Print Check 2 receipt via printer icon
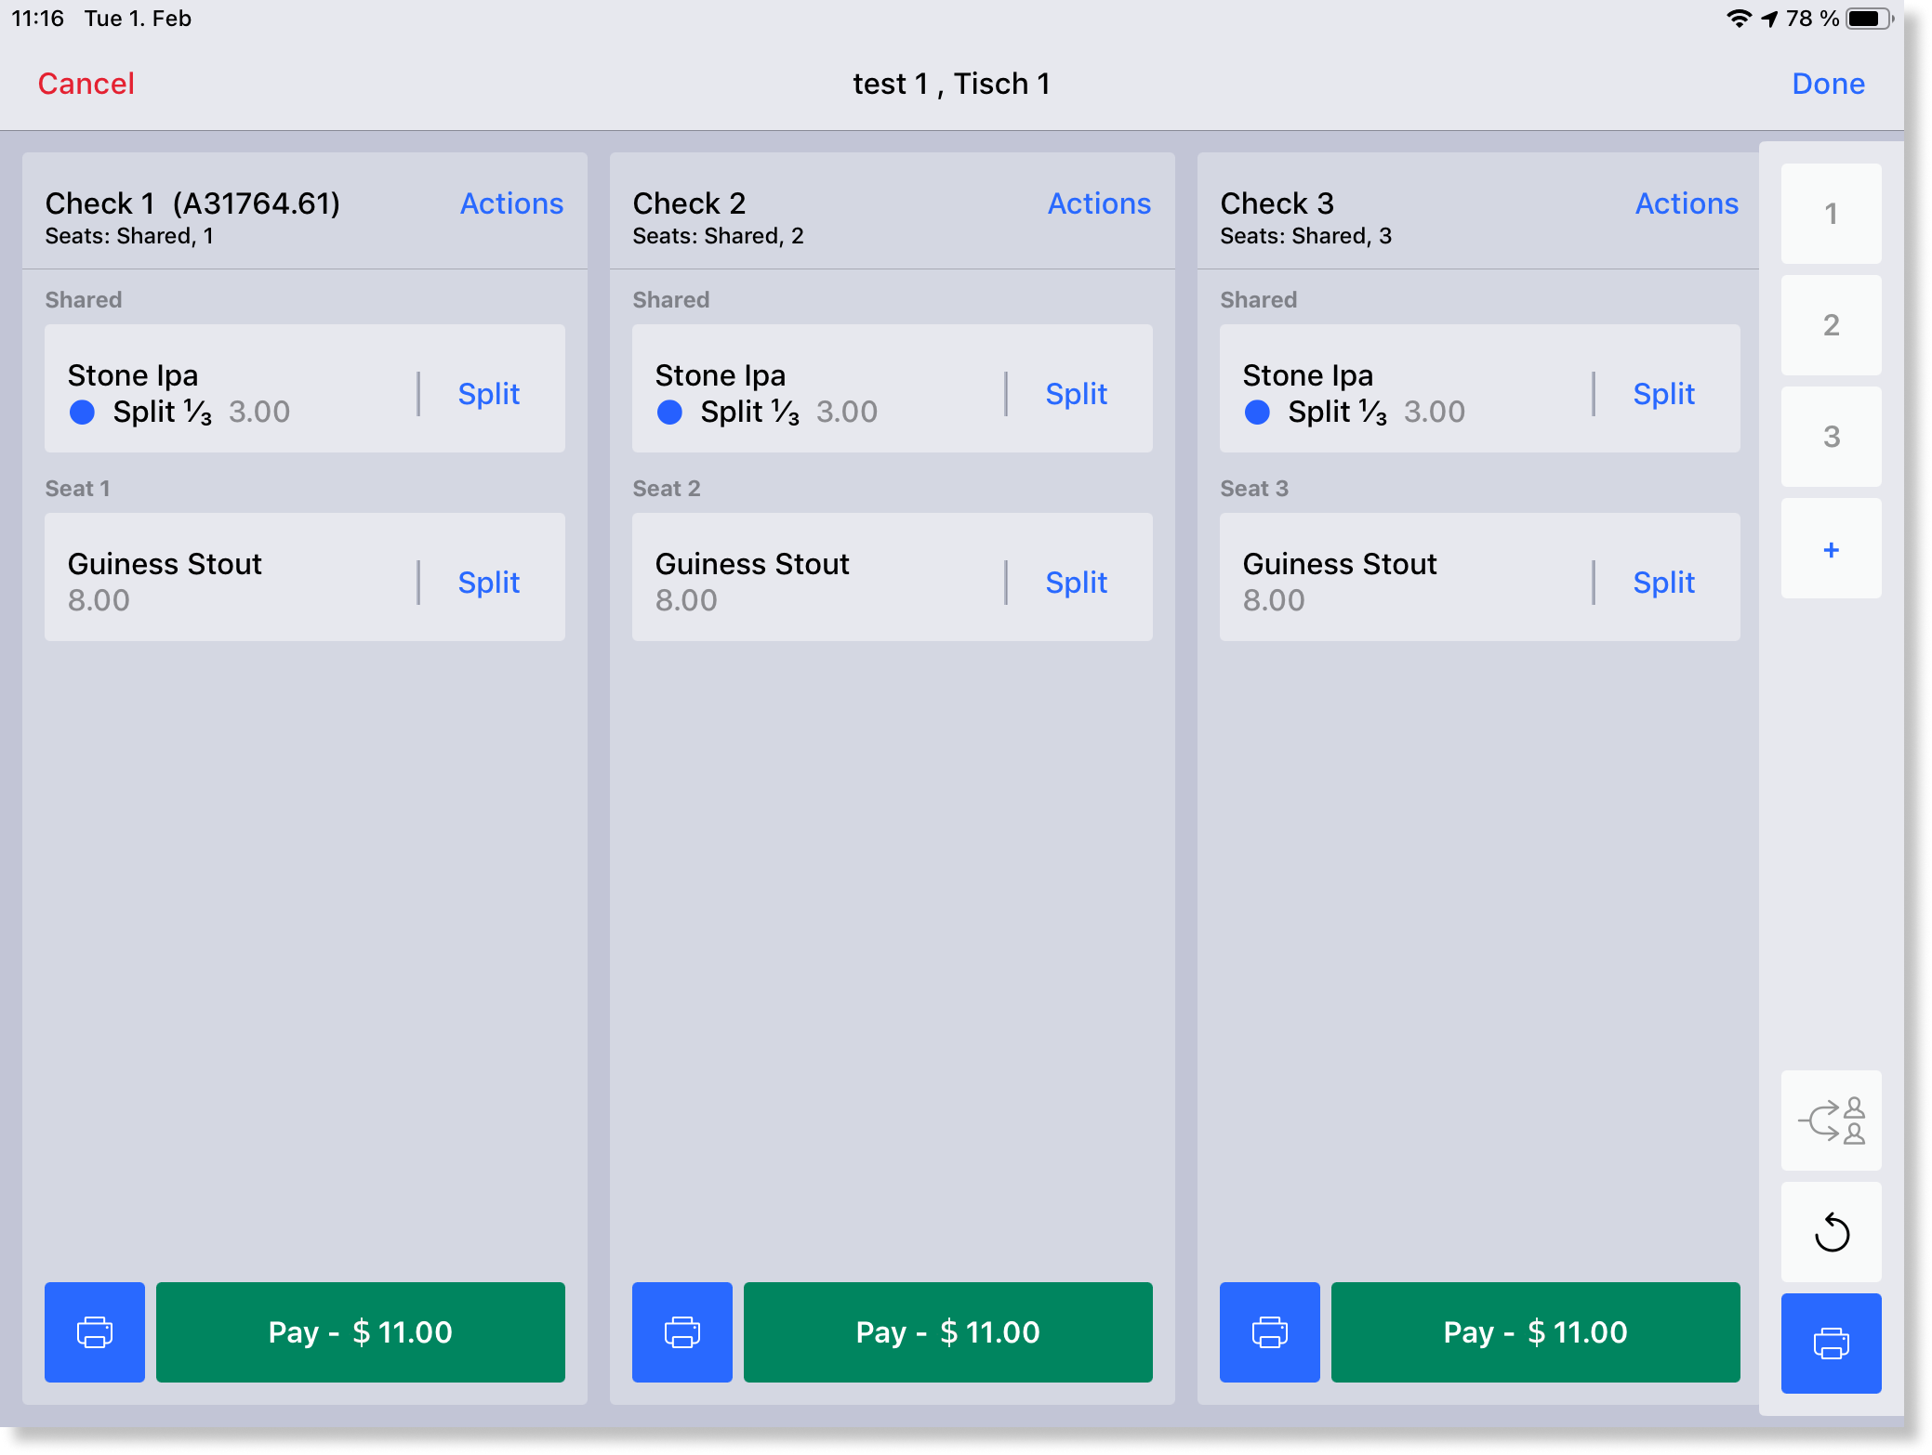This screenshot has height=1455, width=1932. click(x=681, y=1331)
